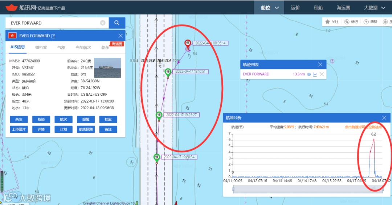Switch to the 微档案 tab
392x205 pixels.
(41, 48)
